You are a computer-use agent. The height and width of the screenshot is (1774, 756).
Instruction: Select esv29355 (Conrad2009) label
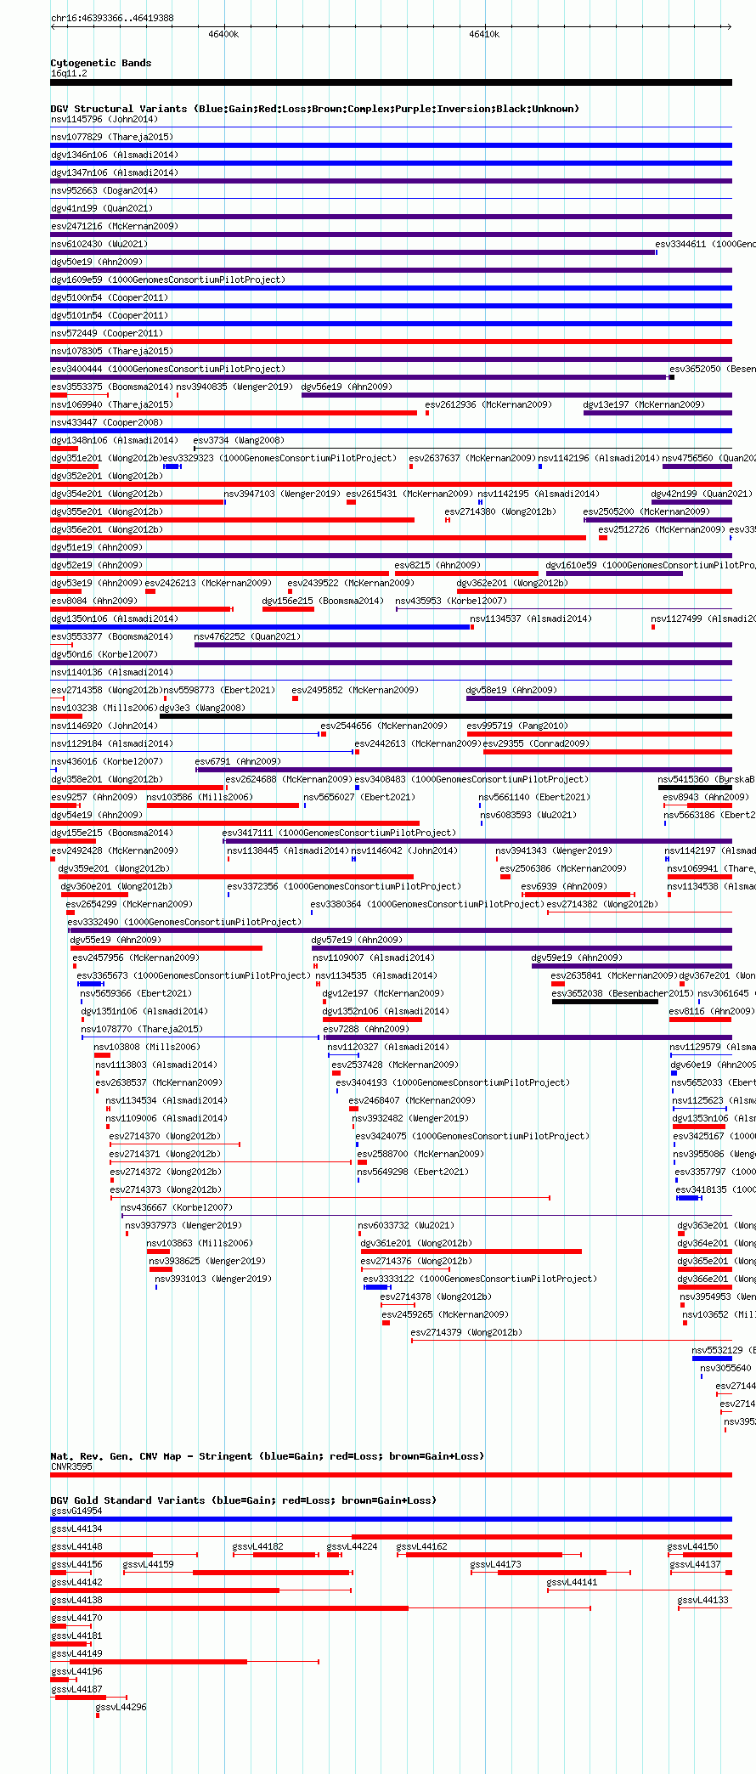point(536,743)
